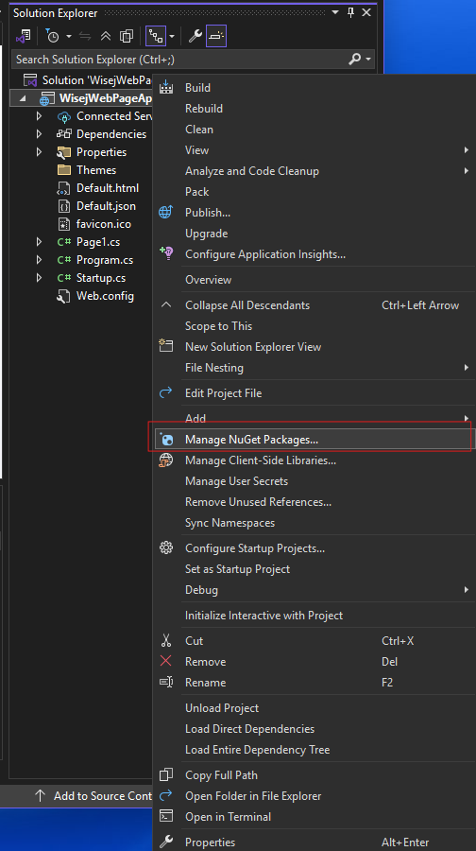Screen dimensions: 476x851
Task: Expand the Startup.cs node
Action: (39, 277)
